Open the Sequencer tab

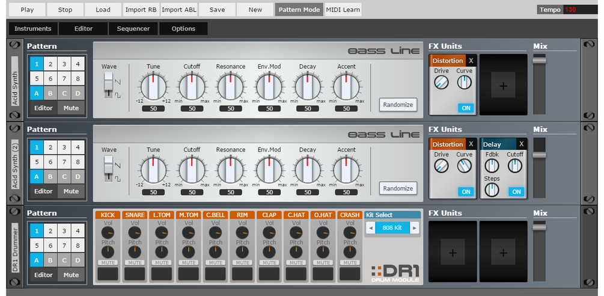pyautogui.click(x=133, y=28)
